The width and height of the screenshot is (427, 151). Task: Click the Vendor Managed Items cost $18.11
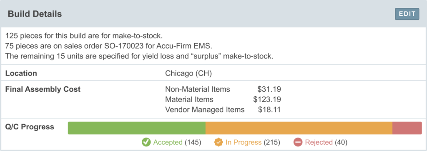(x=269, y=110)
